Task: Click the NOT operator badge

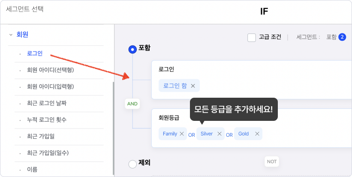Action: [x=272, y=162]
